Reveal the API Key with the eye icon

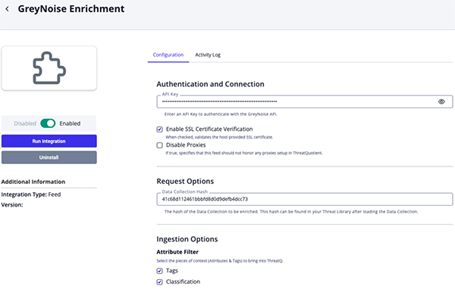(x=441, y=101)
